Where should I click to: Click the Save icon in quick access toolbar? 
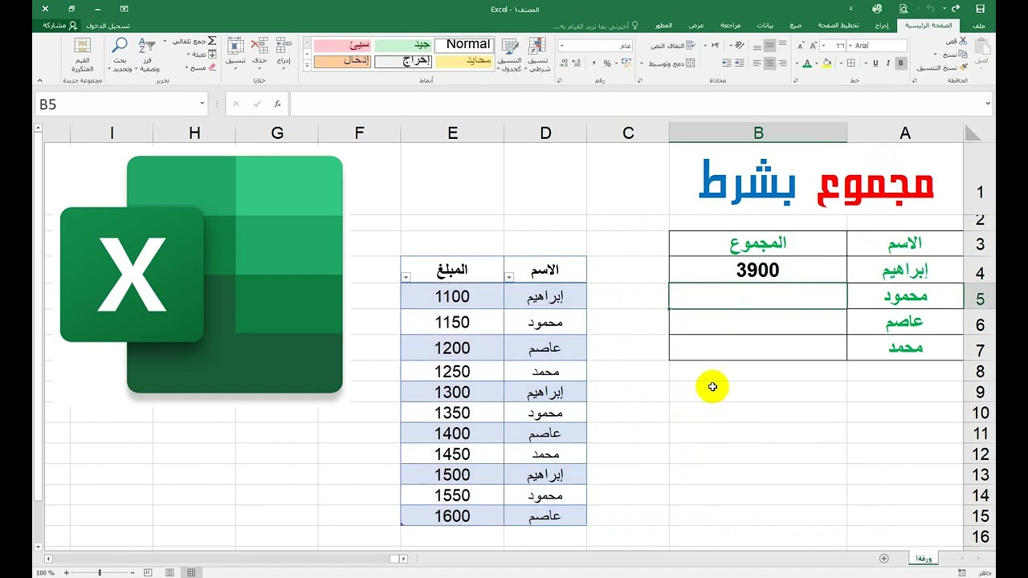[x=980, y=9]
